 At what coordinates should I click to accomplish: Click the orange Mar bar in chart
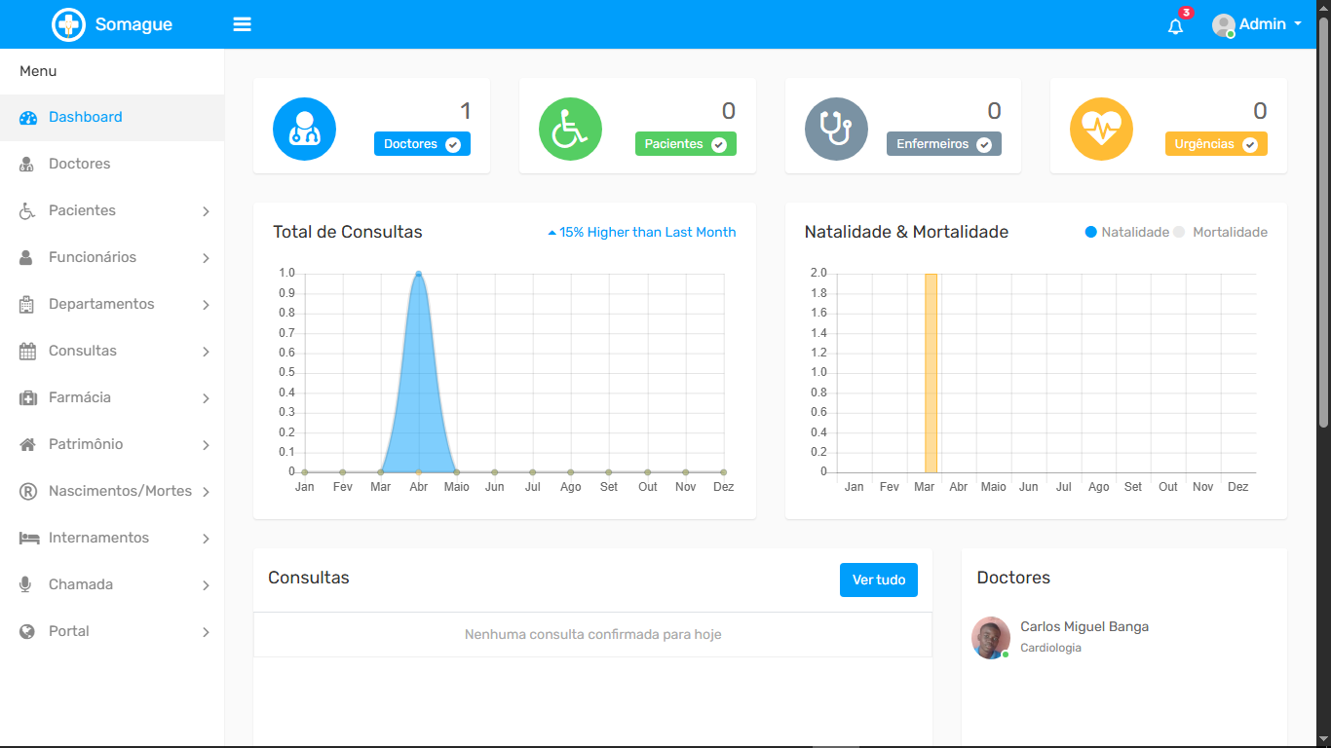pyautogui.click(x=931, y=373)
